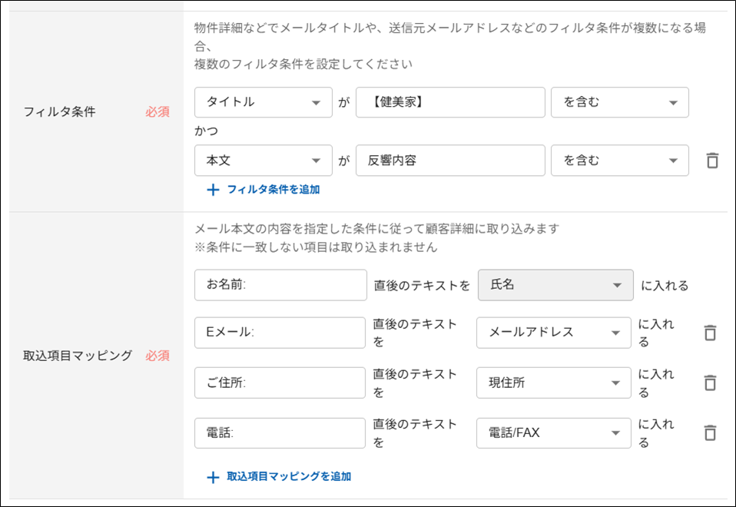Edit the 【健美家】 filter value field
This screenshot has width=736, height=507.
click(x=450, y=102)
